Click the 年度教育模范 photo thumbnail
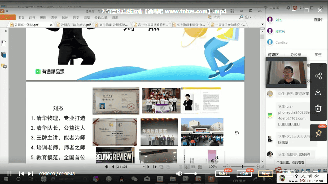The image size is (328, 184). pos(159,132)
